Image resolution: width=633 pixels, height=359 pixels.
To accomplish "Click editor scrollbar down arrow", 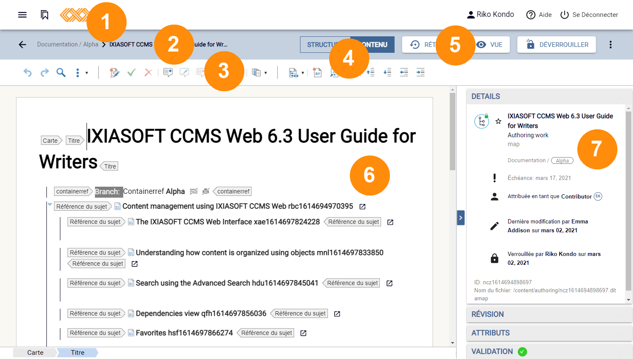I will (x=452, y=343).
